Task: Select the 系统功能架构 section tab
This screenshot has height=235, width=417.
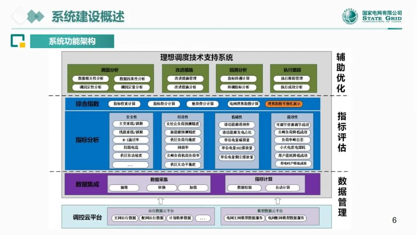Action: point(72,41)
